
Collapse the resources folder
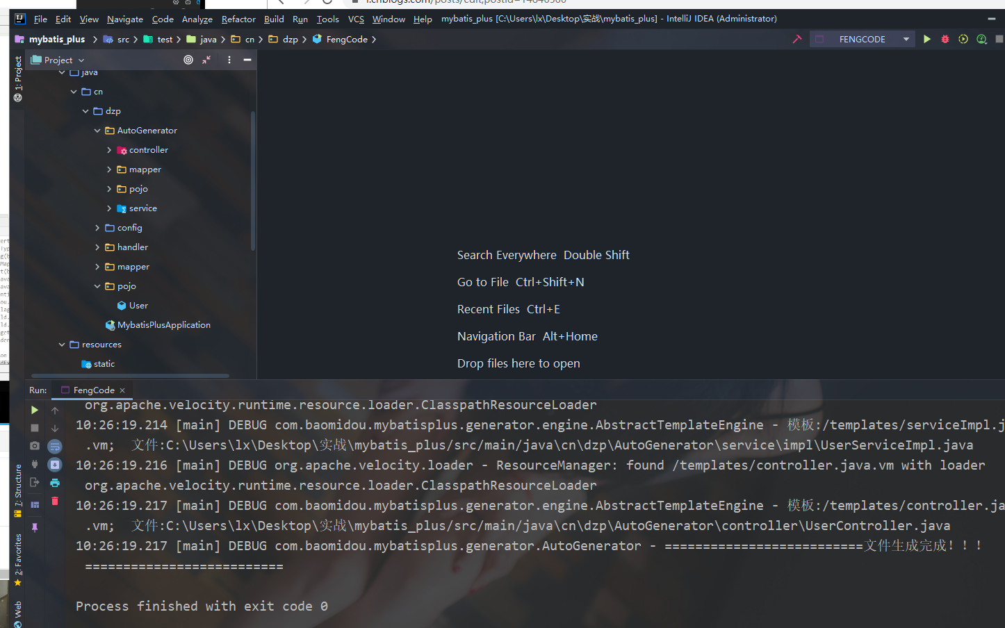tap(62, 345)
